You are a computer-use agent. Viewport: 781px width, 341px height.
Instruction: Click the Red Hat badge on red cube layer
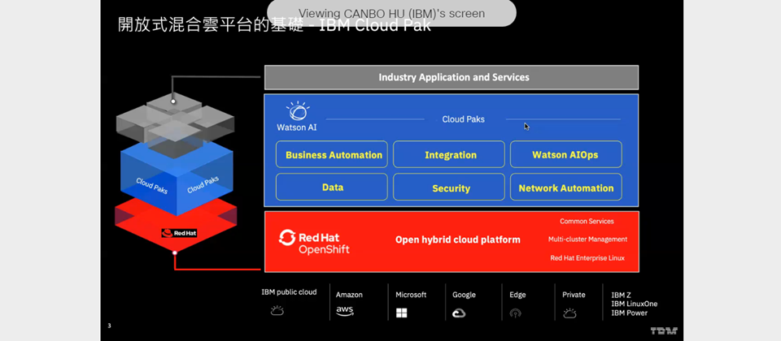point(179,233)
